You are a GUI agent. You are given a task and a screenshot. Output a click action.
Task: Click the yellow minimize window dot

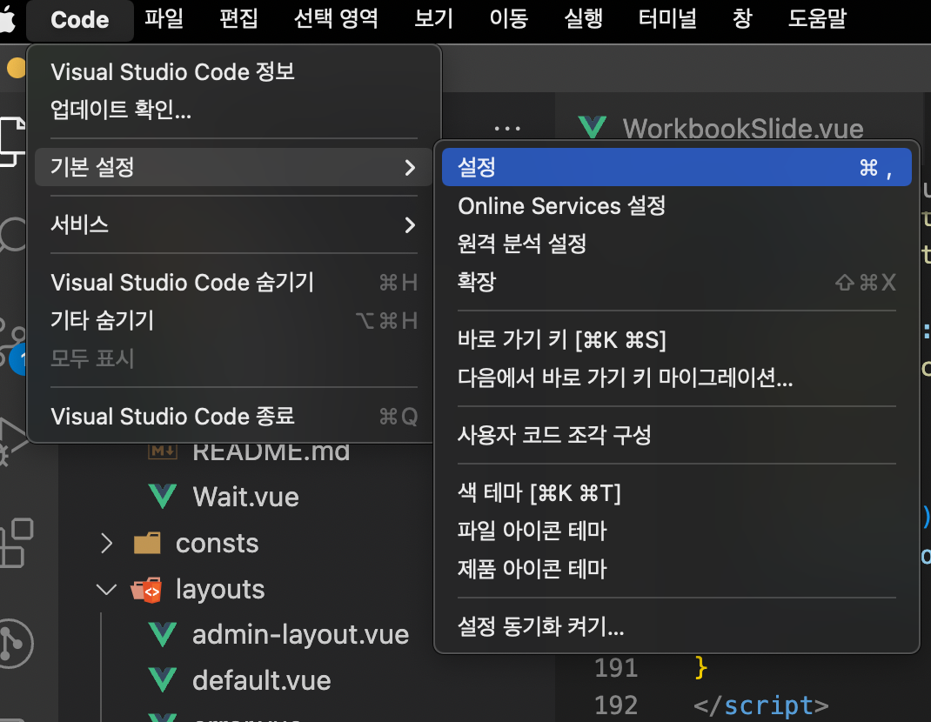click(16, 68)
